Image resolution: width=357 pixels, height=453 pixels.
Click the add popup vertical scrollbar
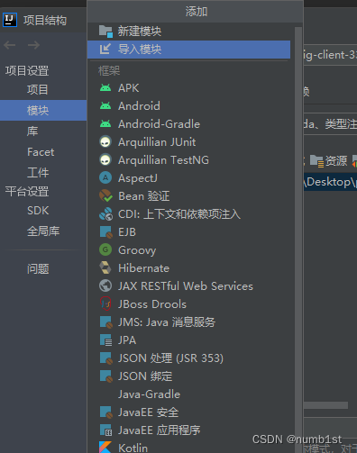point(298,240)
